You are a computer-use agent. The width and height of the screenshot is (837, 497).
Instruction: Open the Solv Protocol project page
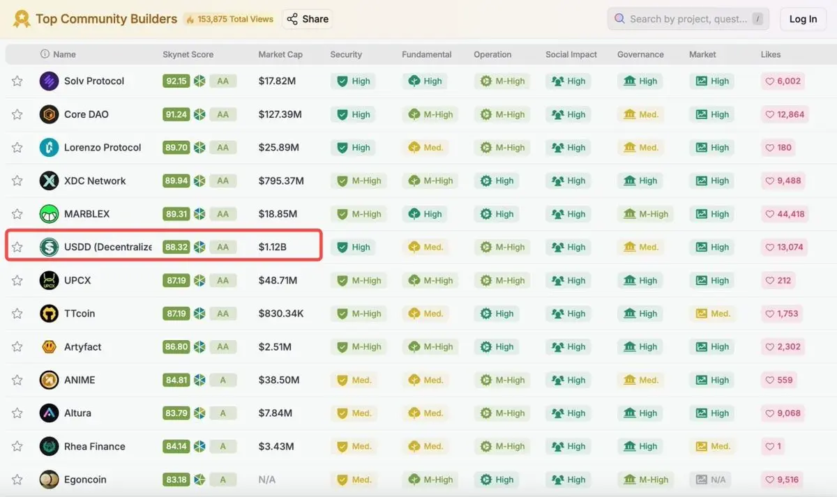[x=94, y=81]
